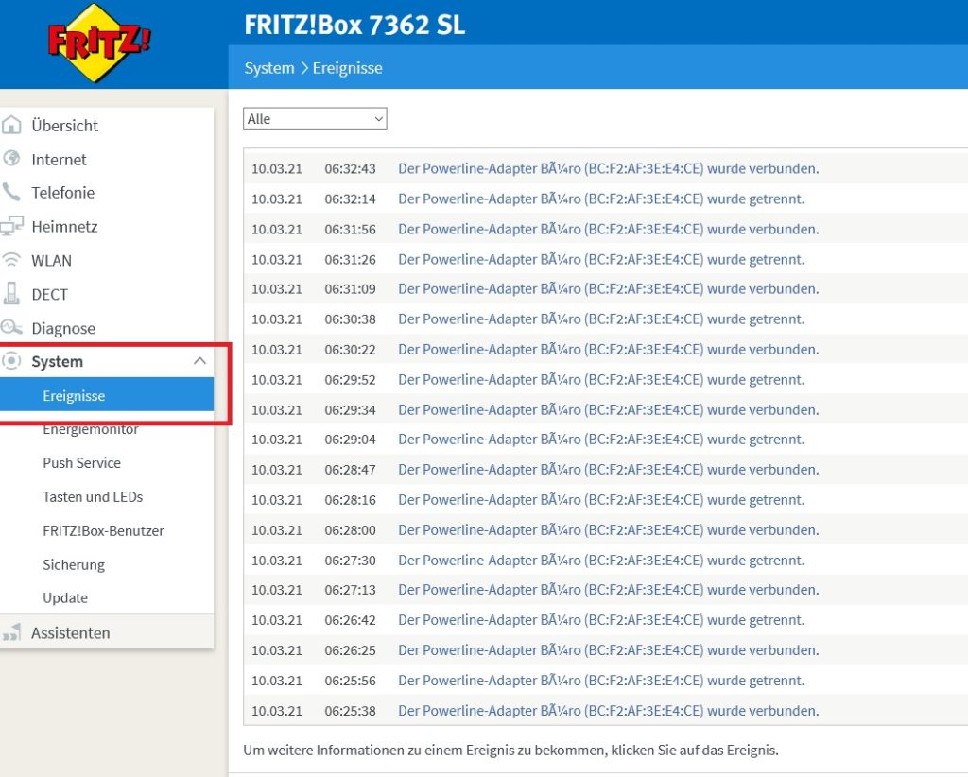Open the Push Service submenu item

(81, 463)
